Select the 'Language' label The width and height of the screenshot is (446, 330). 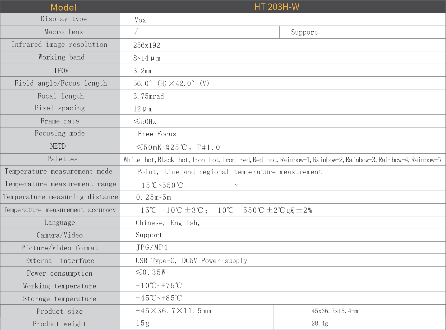coord(60,223)
